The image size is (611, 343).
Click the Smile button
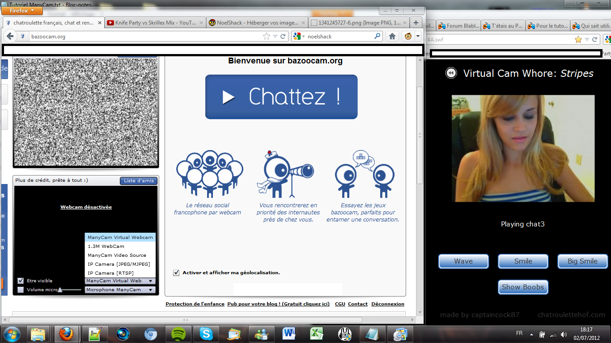tap(523, 261)
